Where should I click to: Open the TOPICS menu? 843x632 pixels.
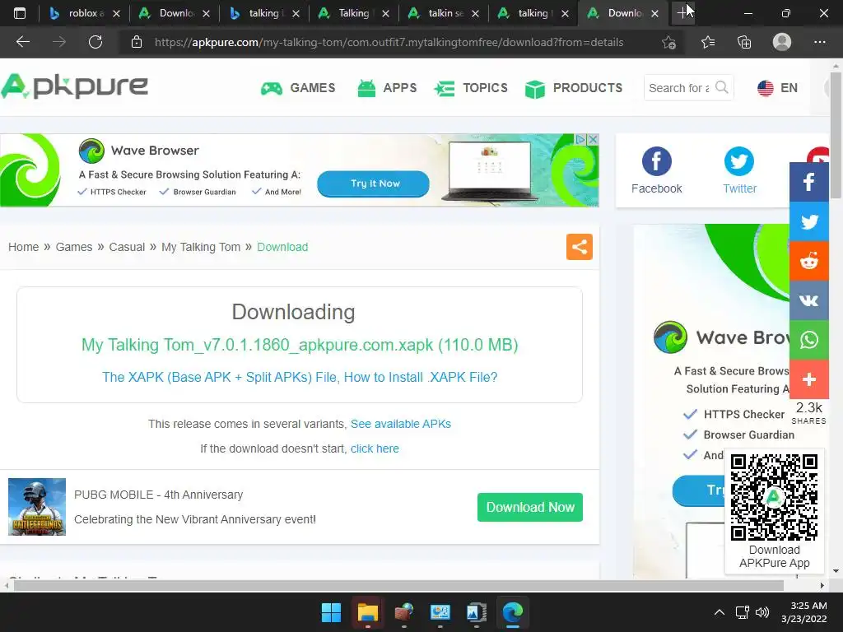coord(471,87)
